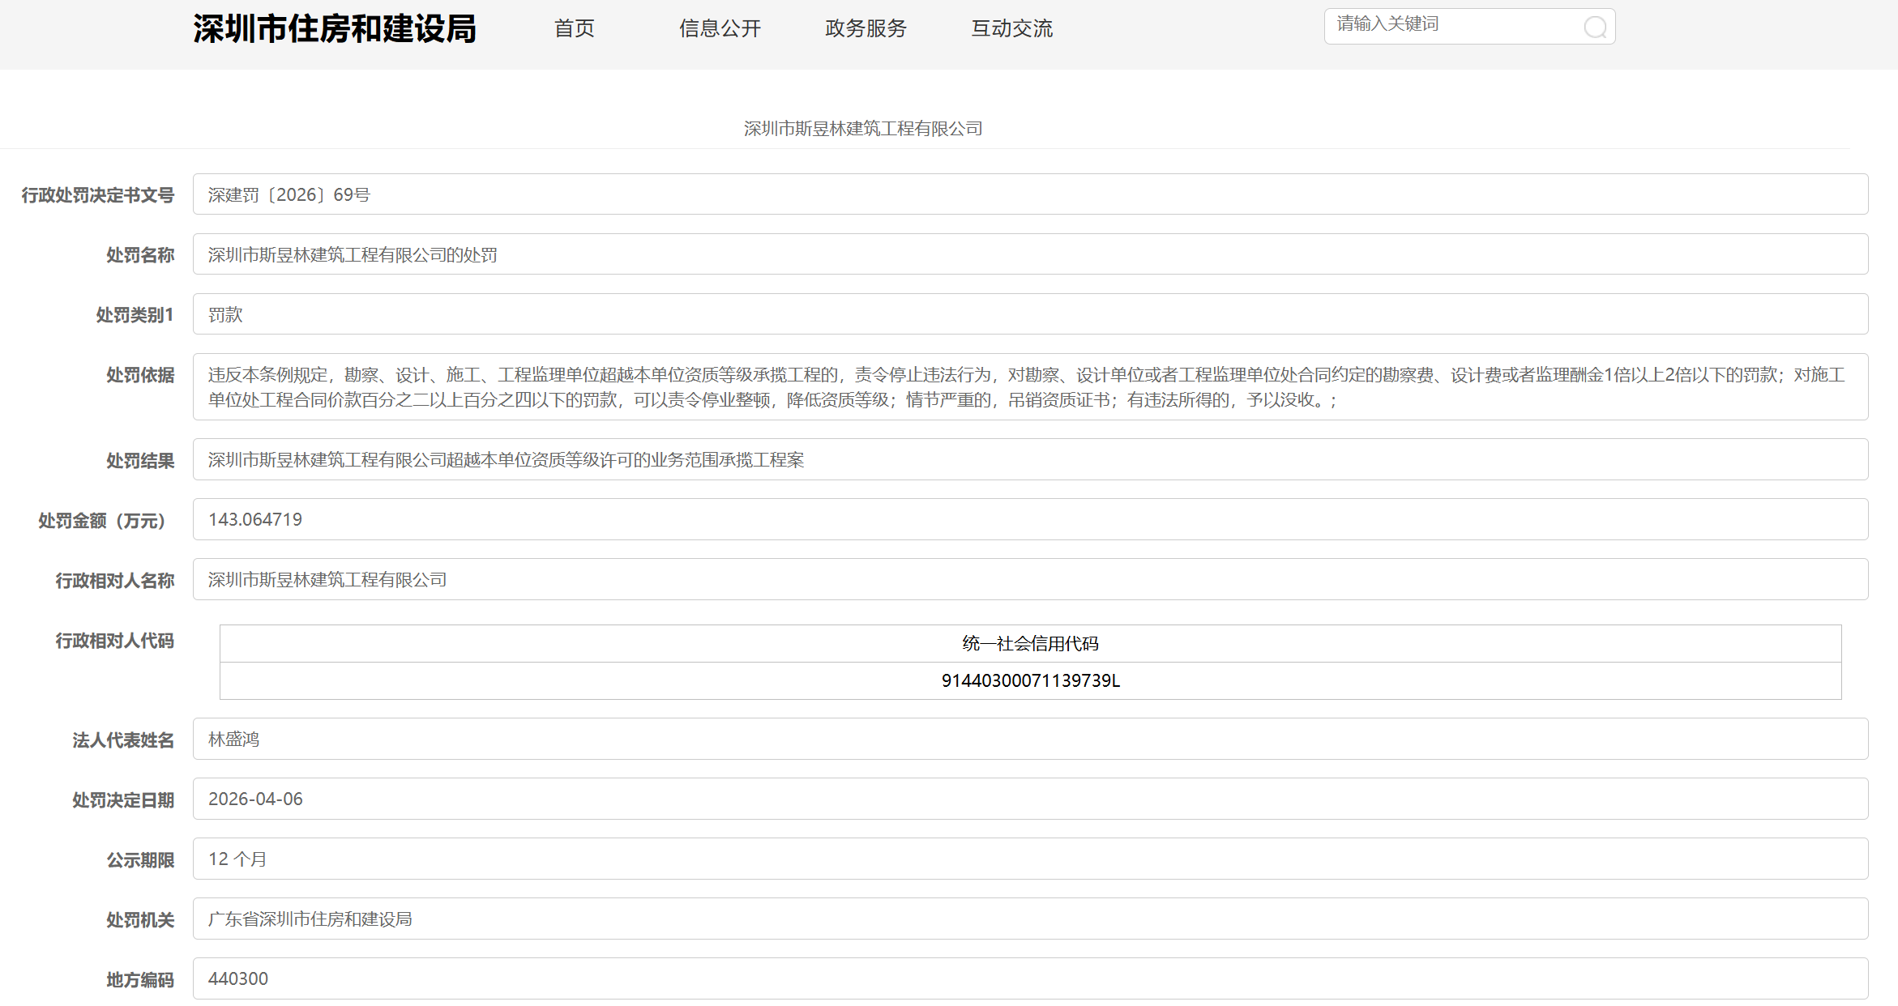Click the credit code 91440300071139739L cell
The image size is (1898, 1006).
(1029, 680)
